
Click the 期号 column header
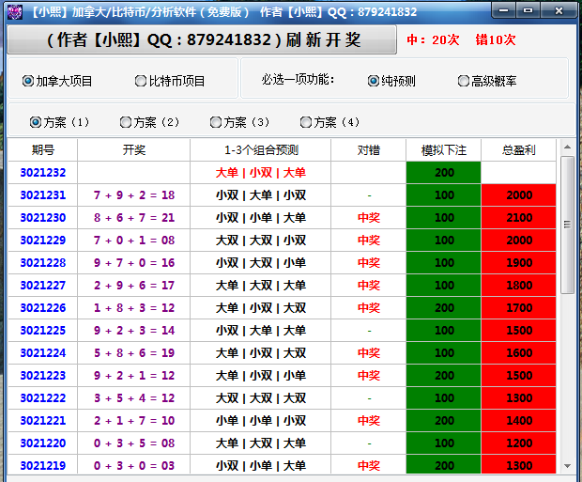click(42, 149)
